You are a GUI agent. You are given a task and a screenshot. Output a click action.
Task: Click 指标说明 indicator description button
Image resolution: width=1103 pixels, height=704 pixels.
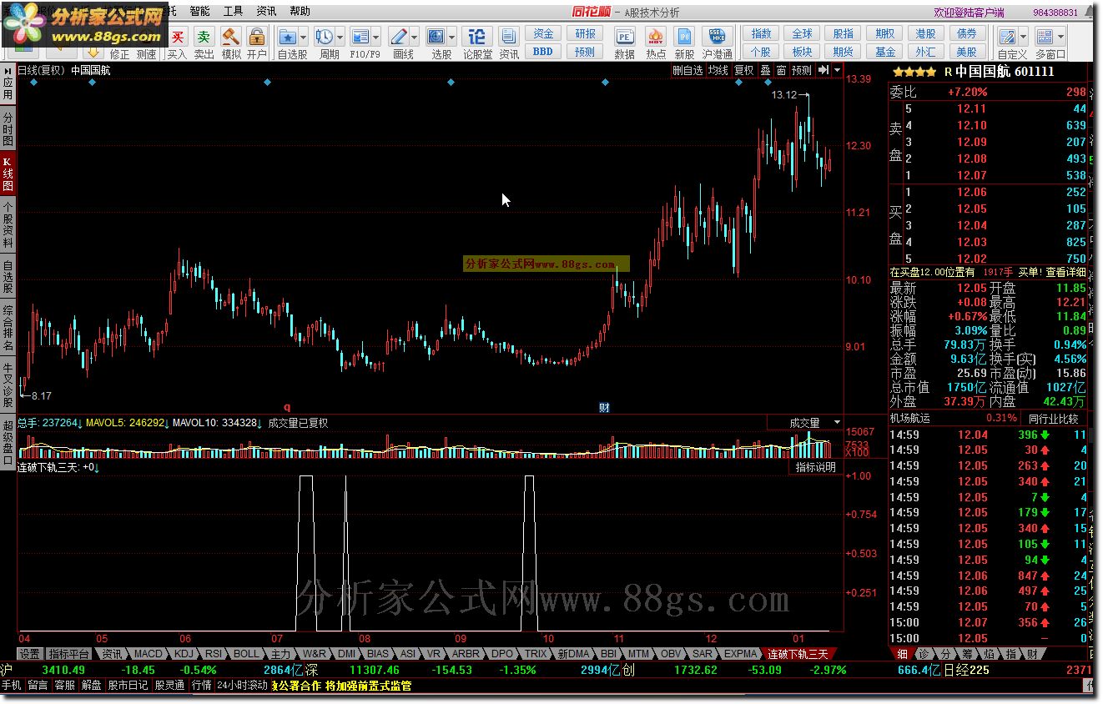pos(815,467)
